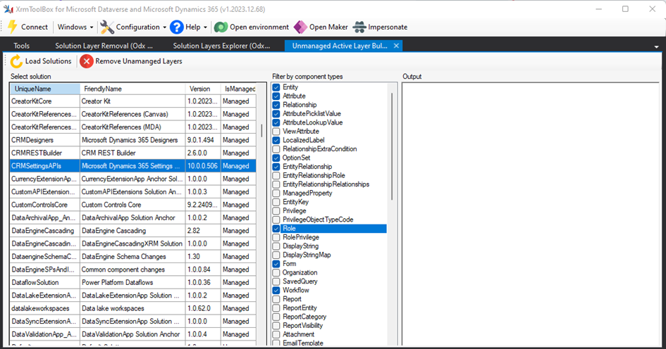Click Remove Unamanged Layers button text
The image size is (666, 349).
click(139, 61)
